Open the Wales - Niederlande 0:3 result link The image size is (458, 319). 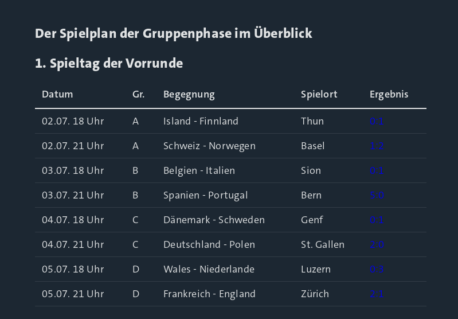(377, 269)
